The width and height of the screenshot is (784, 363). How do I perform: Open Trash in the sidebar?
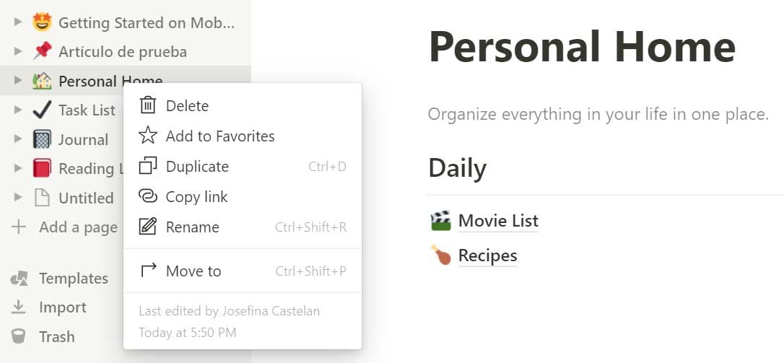56,336
